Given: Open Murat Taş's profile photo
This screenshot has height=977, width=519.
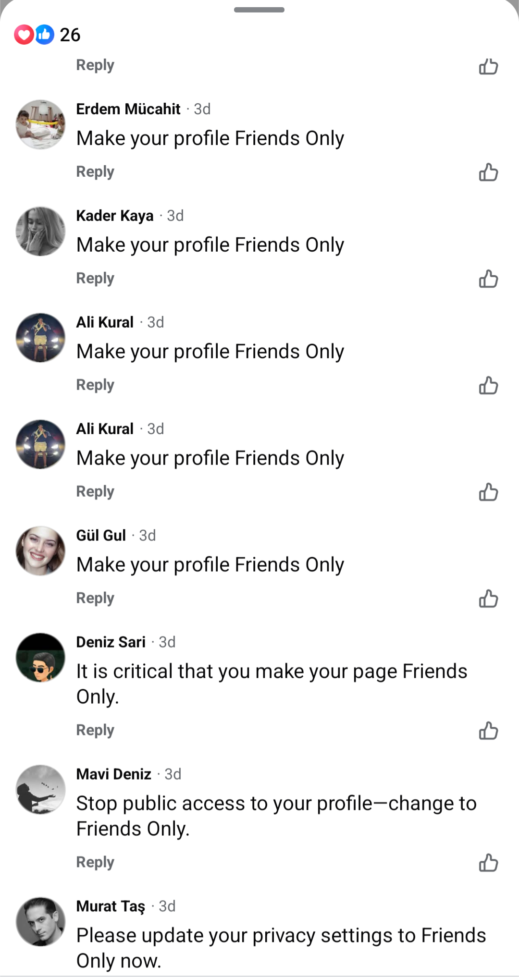Looking at the screenshot, I should click(40, 922).
